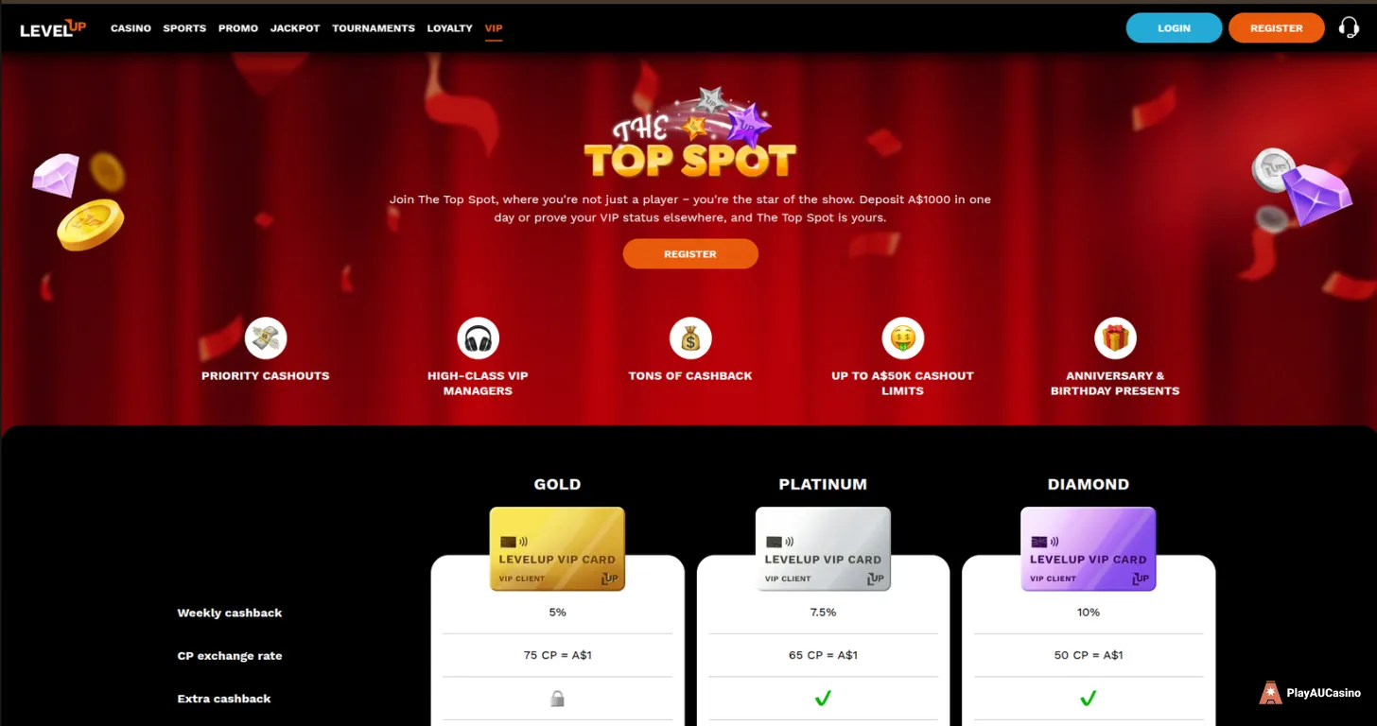Open the Loyalty menu item
1377x726 pixels.
point(449,28)
